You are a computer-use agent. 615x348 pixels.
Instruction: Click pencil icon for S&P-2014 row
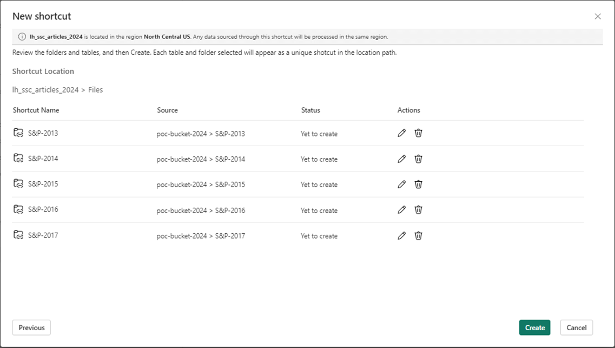(x=401, y=159)
